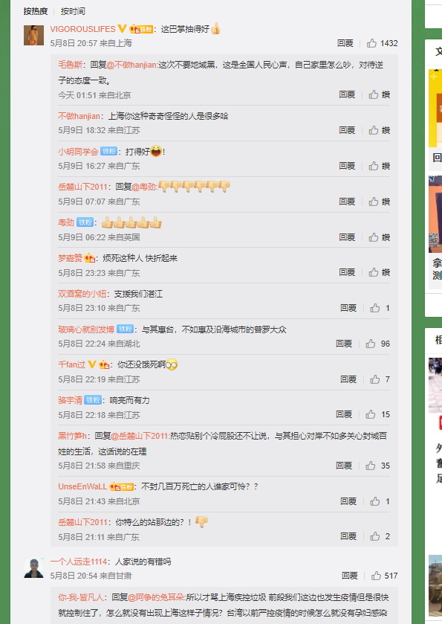Open the @不做hanjian mention link
This screenshot has width=442, height=624.
pos(132,65)
